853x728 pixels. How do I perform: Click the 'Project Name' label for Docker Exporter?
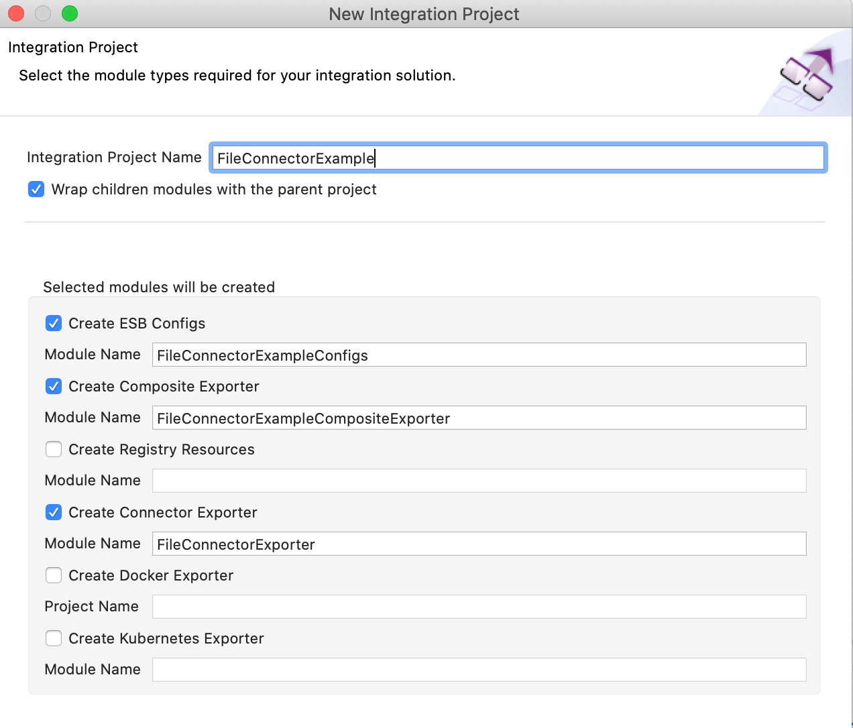point(92,607)
